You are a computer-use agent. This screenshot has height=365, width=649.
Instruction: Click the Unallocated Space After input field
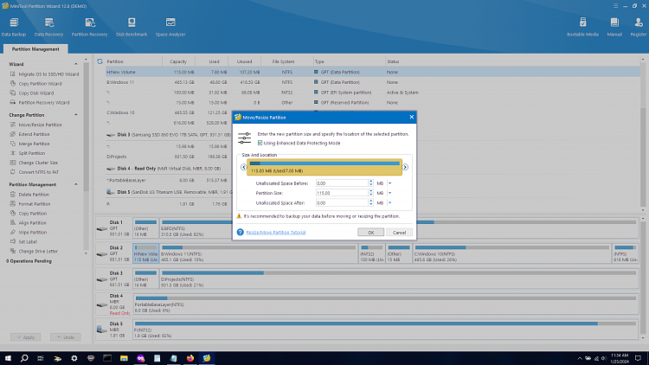tap(342, 202)
